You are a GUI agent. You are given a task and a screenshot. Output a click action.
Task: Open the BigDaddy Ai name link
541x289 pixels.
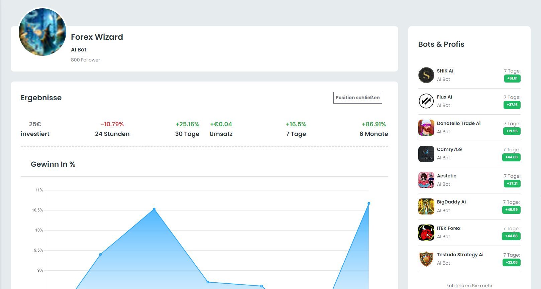[451, 202]
